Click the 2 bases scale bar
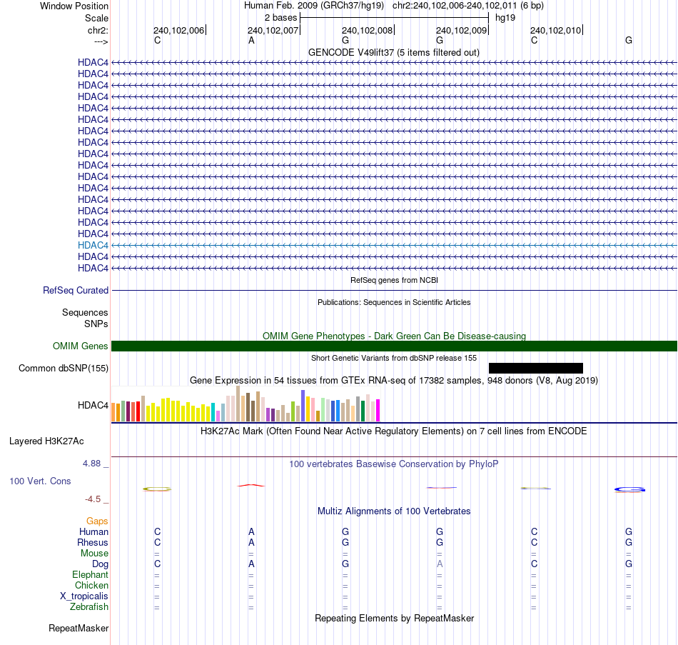Viewport: 678px width, 645px height. (x=394, y=18)
